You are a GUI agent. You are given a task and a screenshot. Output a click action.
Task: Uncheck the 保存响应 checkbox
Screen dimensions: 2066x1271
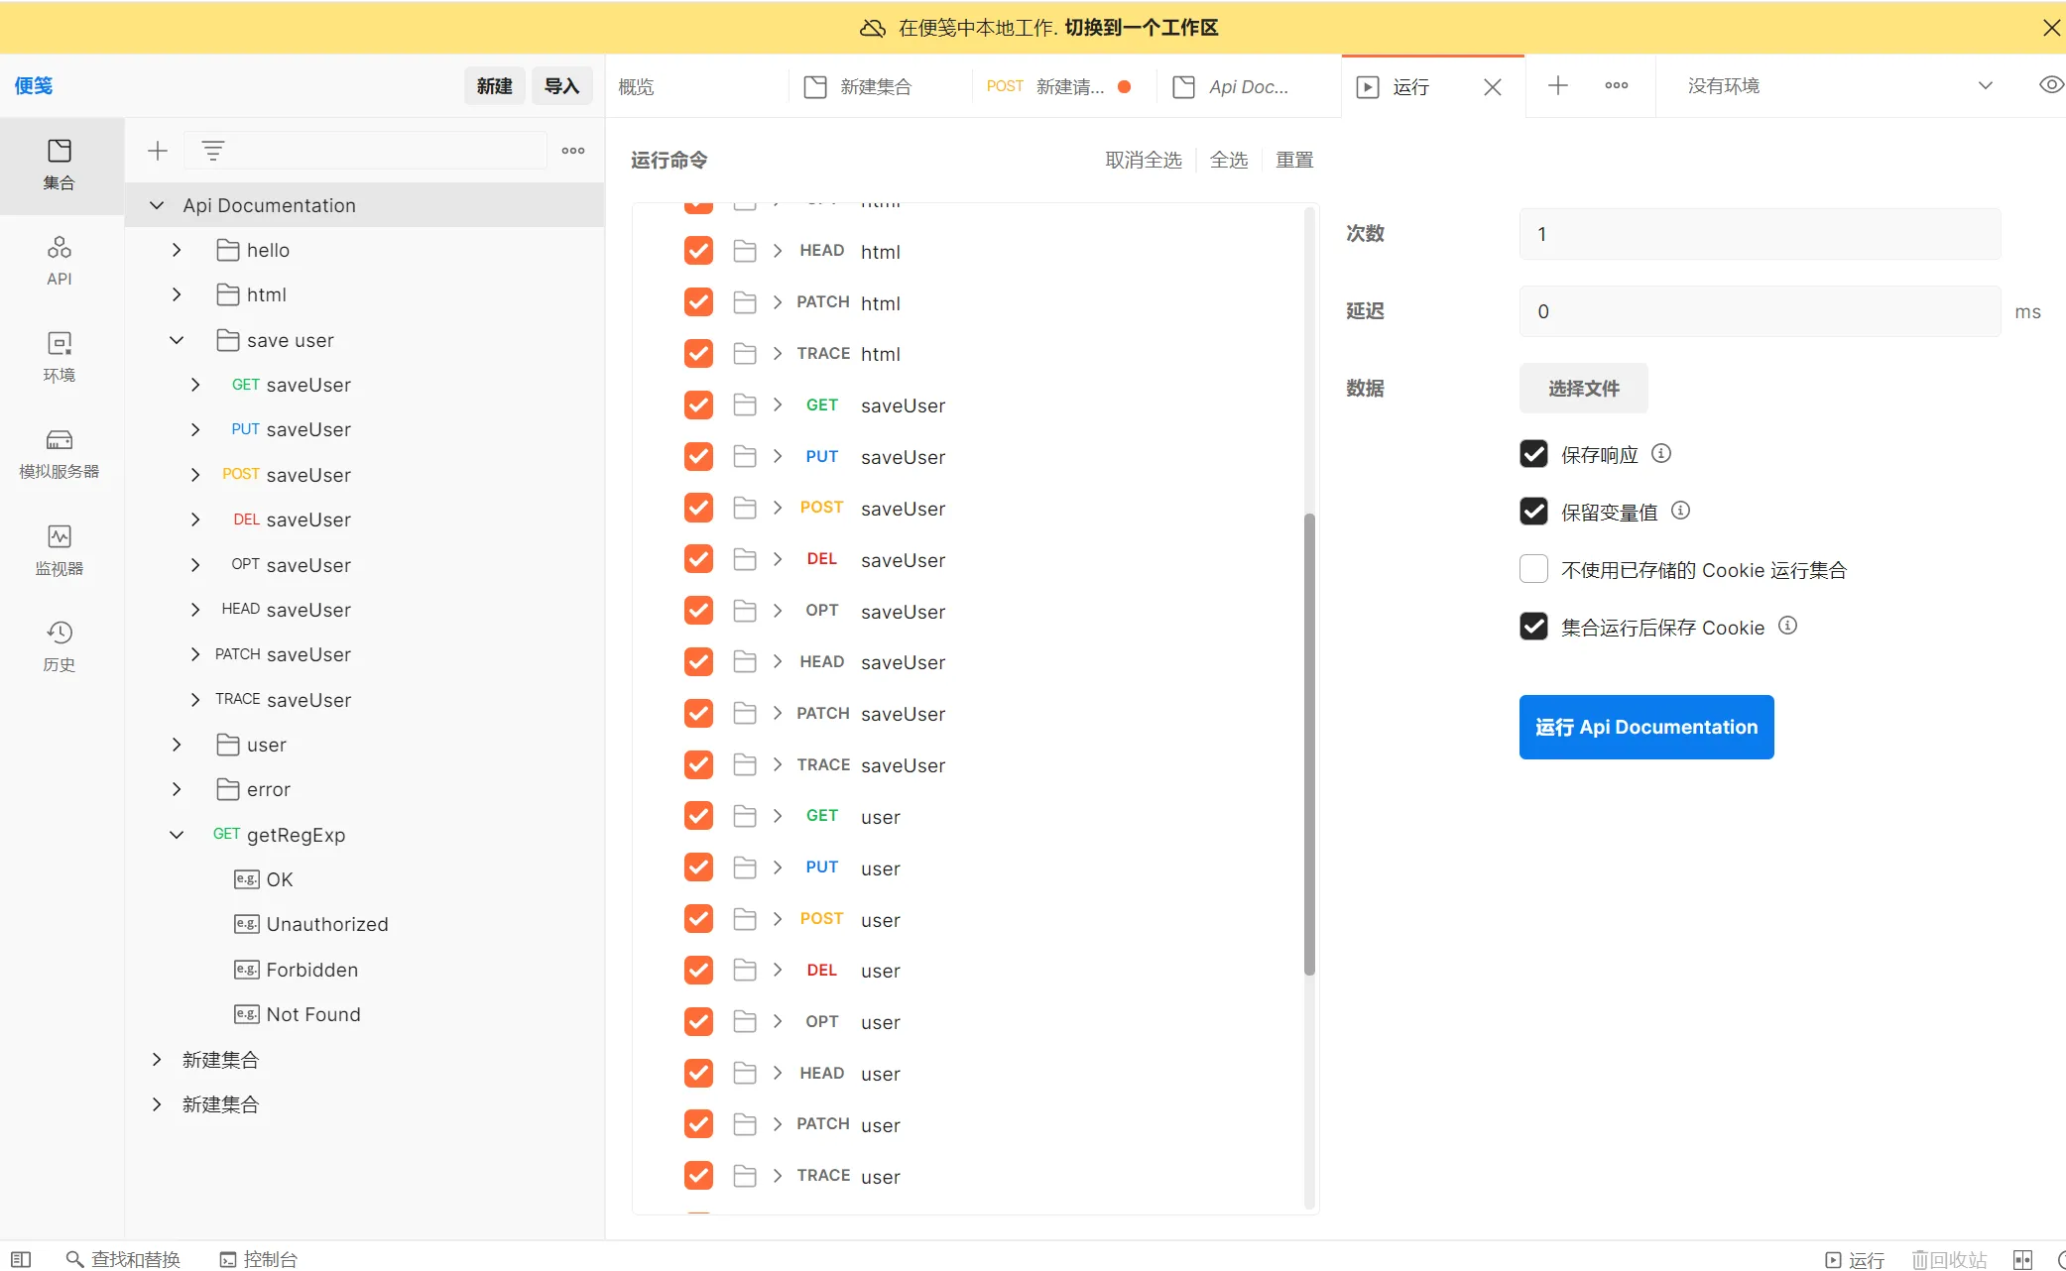[x=1533, y=454]
